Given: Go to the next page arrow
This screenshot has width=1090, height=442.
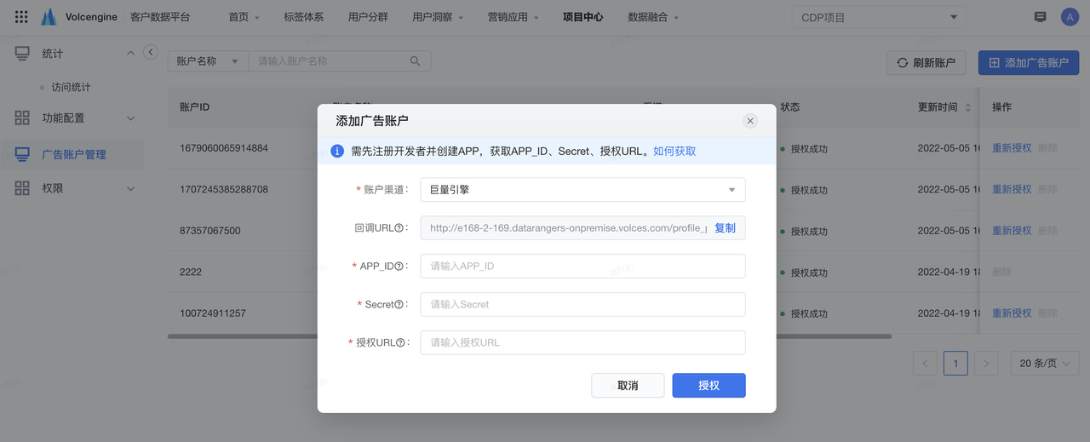Looking at the screenshot, I should (986, 364).
